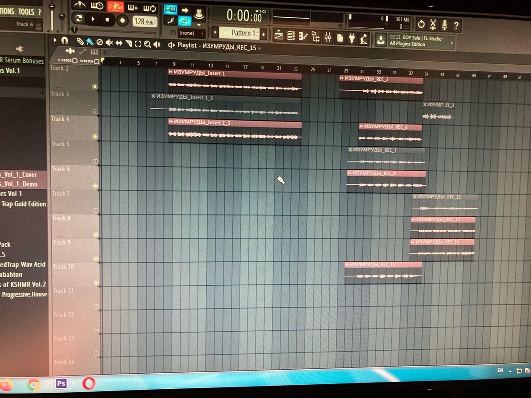This screenshot has height=398, width=531.
Task: Toggle the link (multilink controllers) icon
Action: [x=185, y=21]
